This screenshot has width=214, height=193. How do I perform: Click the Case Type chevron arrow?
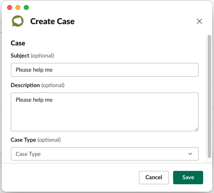tap(190, 154)
